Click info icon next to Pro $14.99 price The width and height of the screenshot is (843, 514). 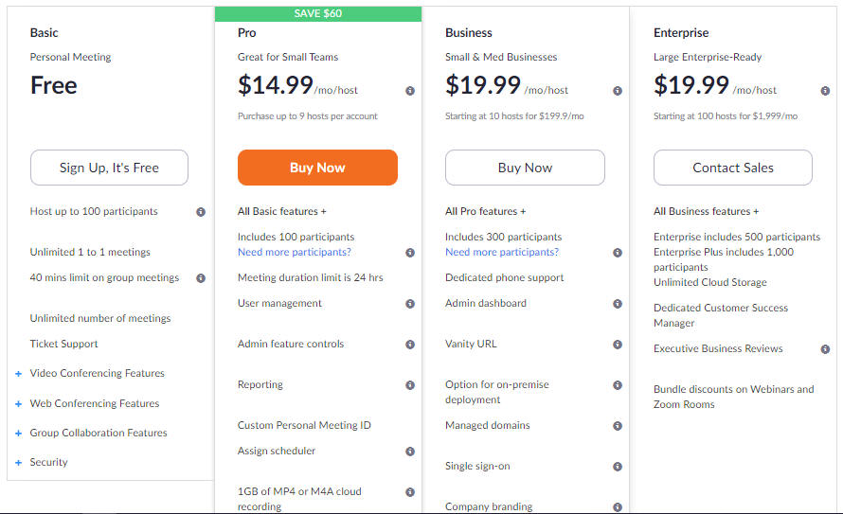pos(410,91)
